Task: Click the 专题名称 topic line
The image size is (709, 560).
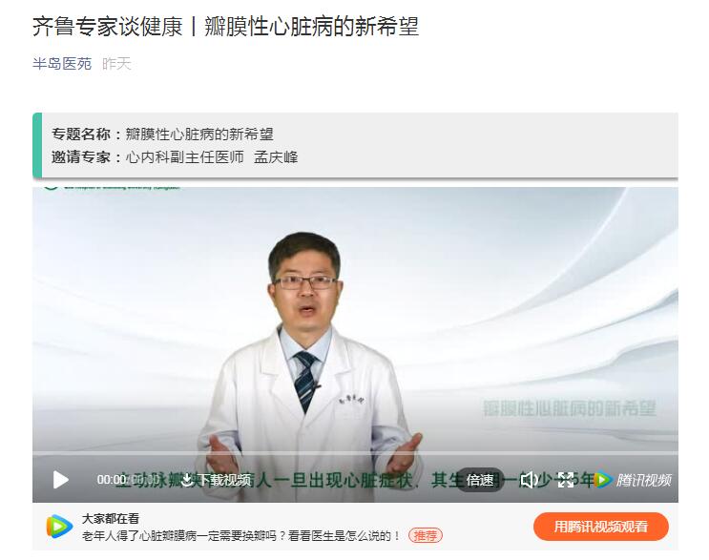Action: click(x=162, y=135)
